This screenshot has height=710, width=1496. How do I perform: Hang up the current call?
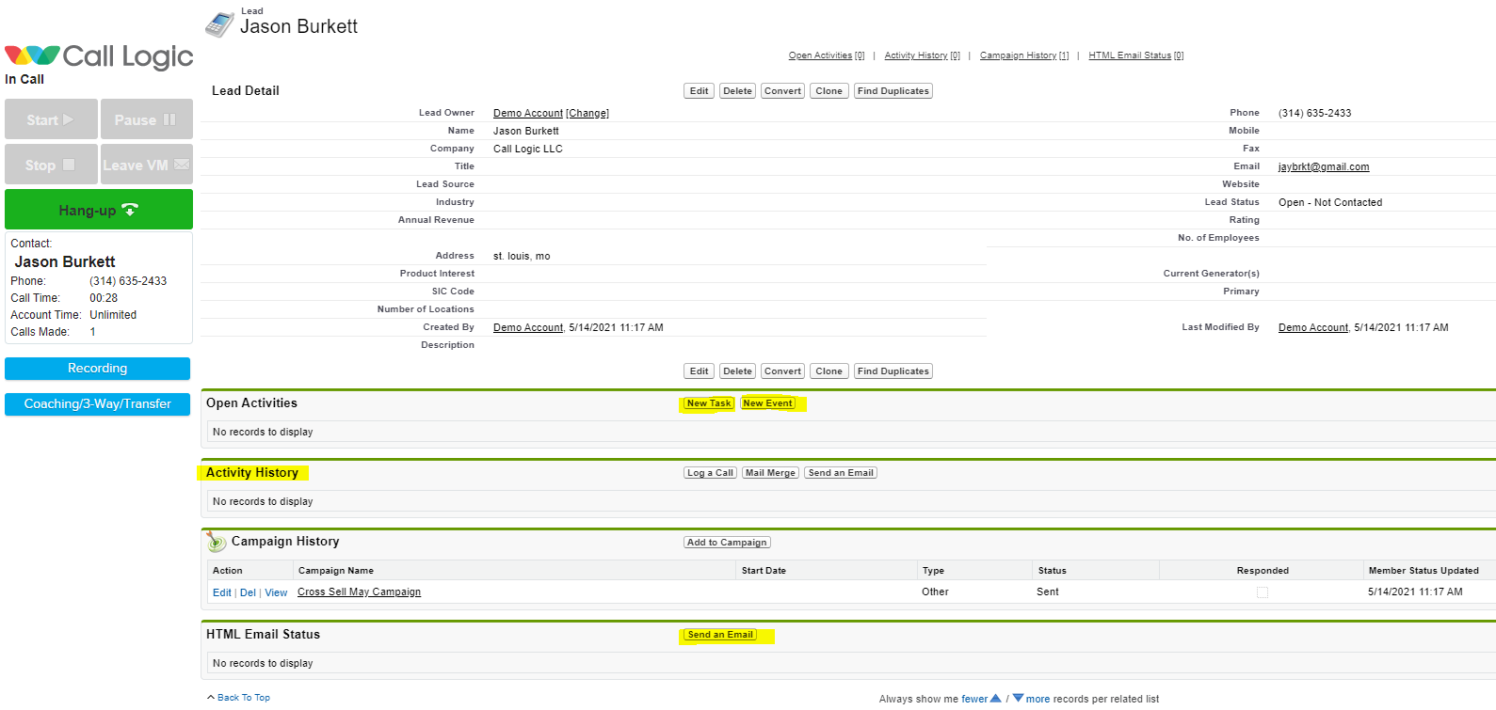tap(99, 210)
